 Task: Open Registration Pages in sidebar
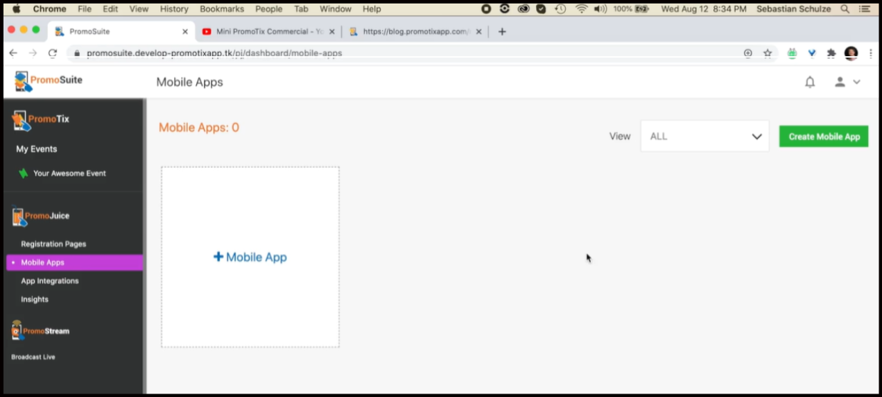pos(53,244)
